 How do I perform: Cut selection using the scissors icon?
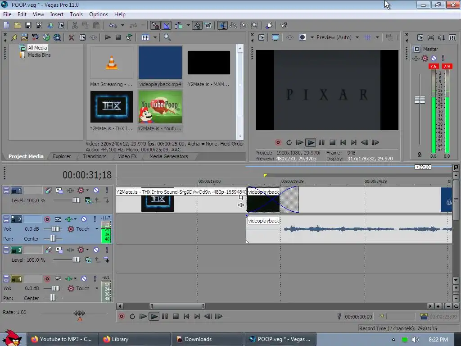tap(75, 25)
